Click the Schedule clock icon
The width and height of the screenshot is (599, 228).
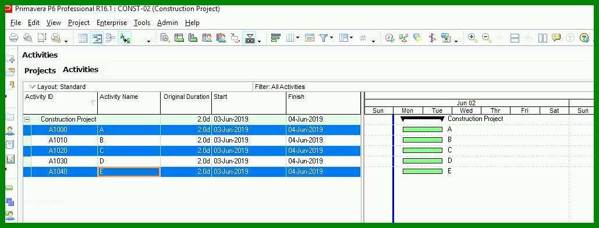[x=389, y=38]
